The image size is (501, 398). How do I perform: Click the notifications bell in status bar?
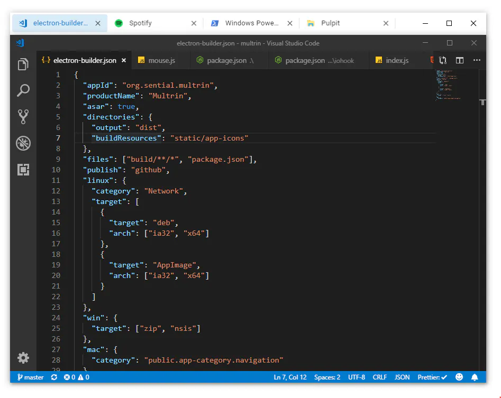click(475, 377)
